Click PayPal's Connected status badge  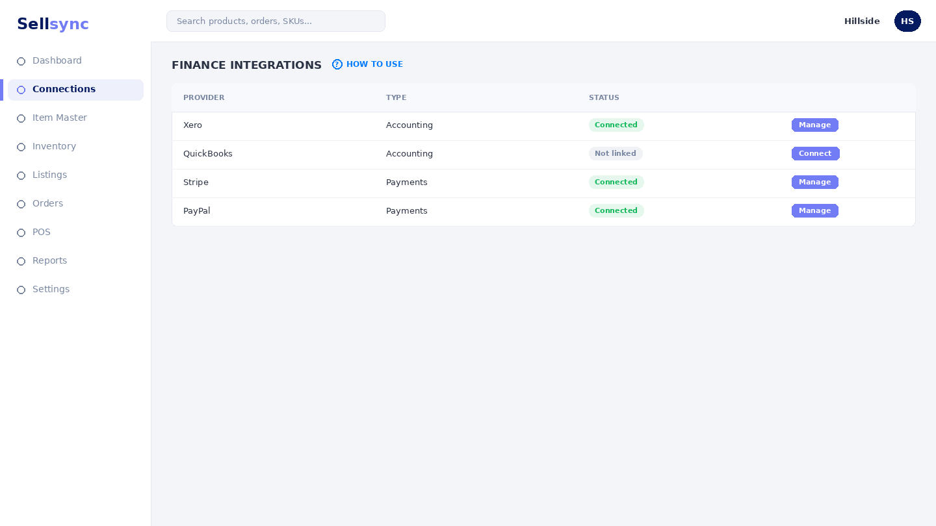coord(616,210)
